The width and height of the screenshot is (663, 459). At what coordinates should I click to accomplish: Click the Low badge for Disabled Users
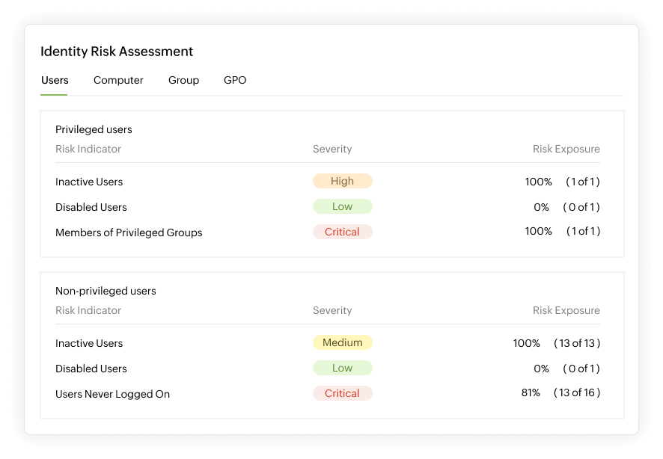[x=342, y=206]
